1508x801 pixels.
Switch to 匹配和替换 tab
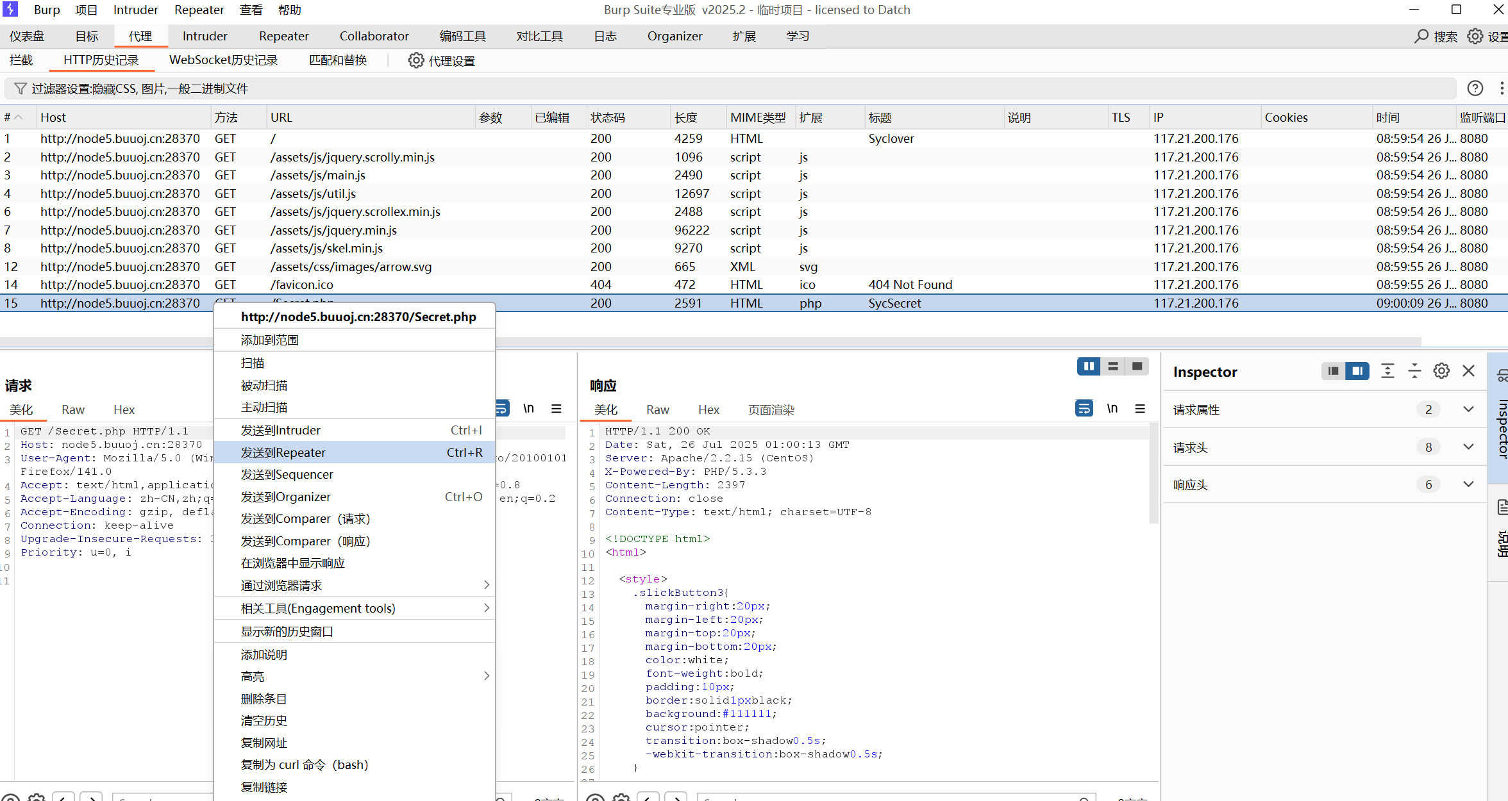[338, 60]
